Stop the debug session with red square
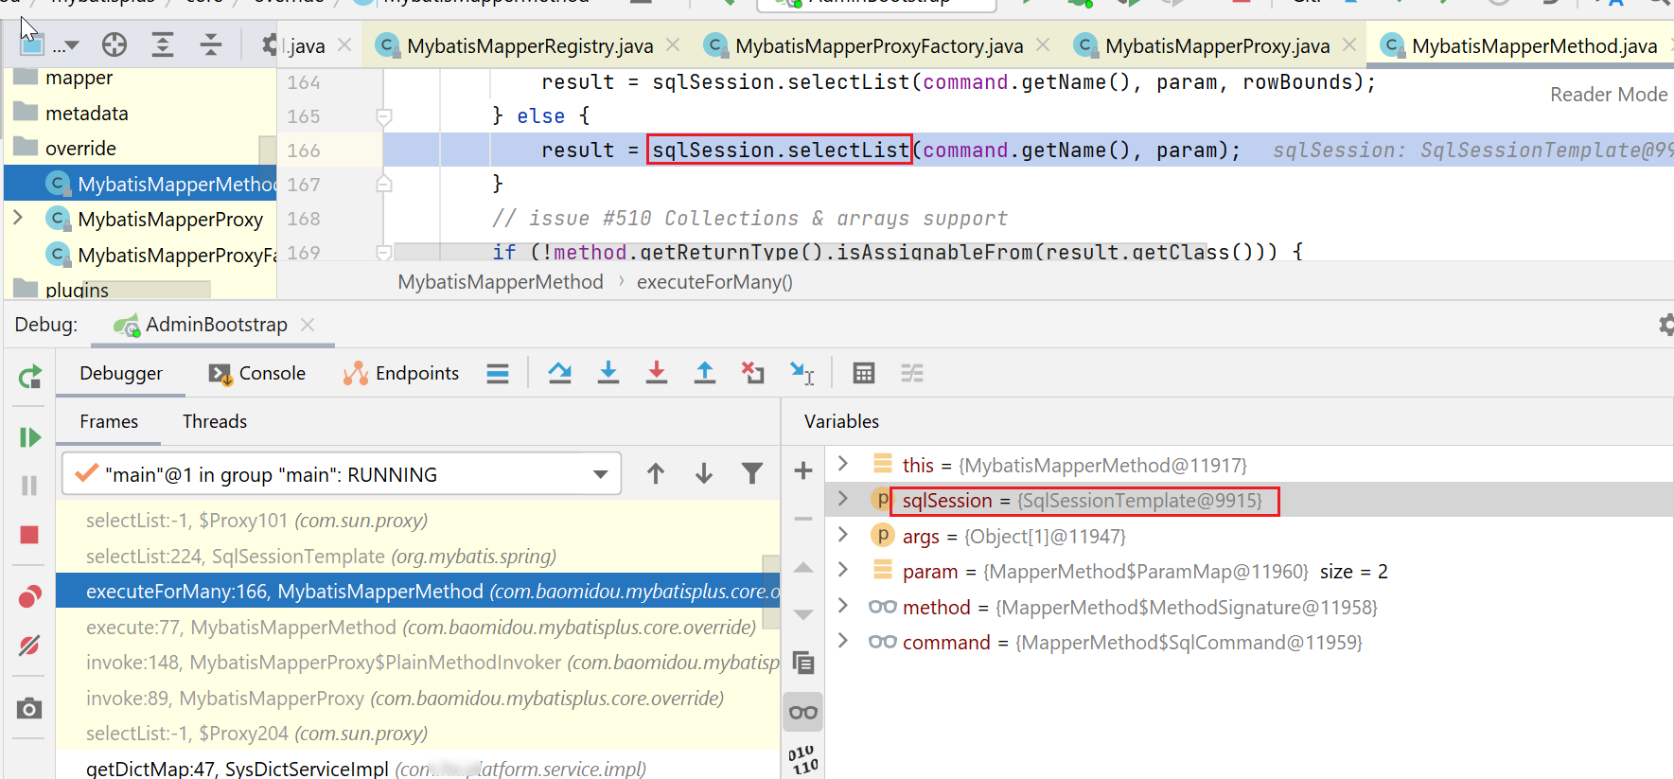This screenshot has height=779, width=1674. tap(29, 535)
